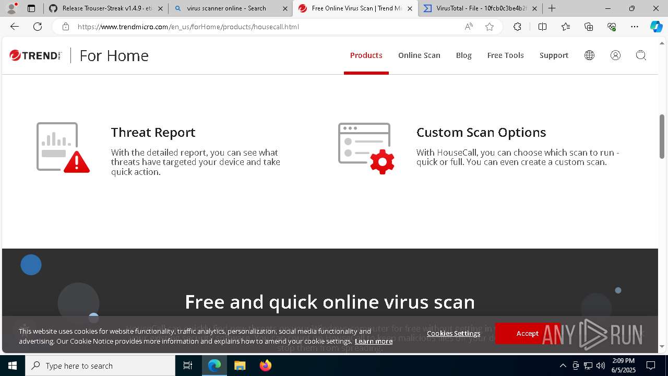Open the Windows Start menu

pyautogui.click(x=13, y=366)
